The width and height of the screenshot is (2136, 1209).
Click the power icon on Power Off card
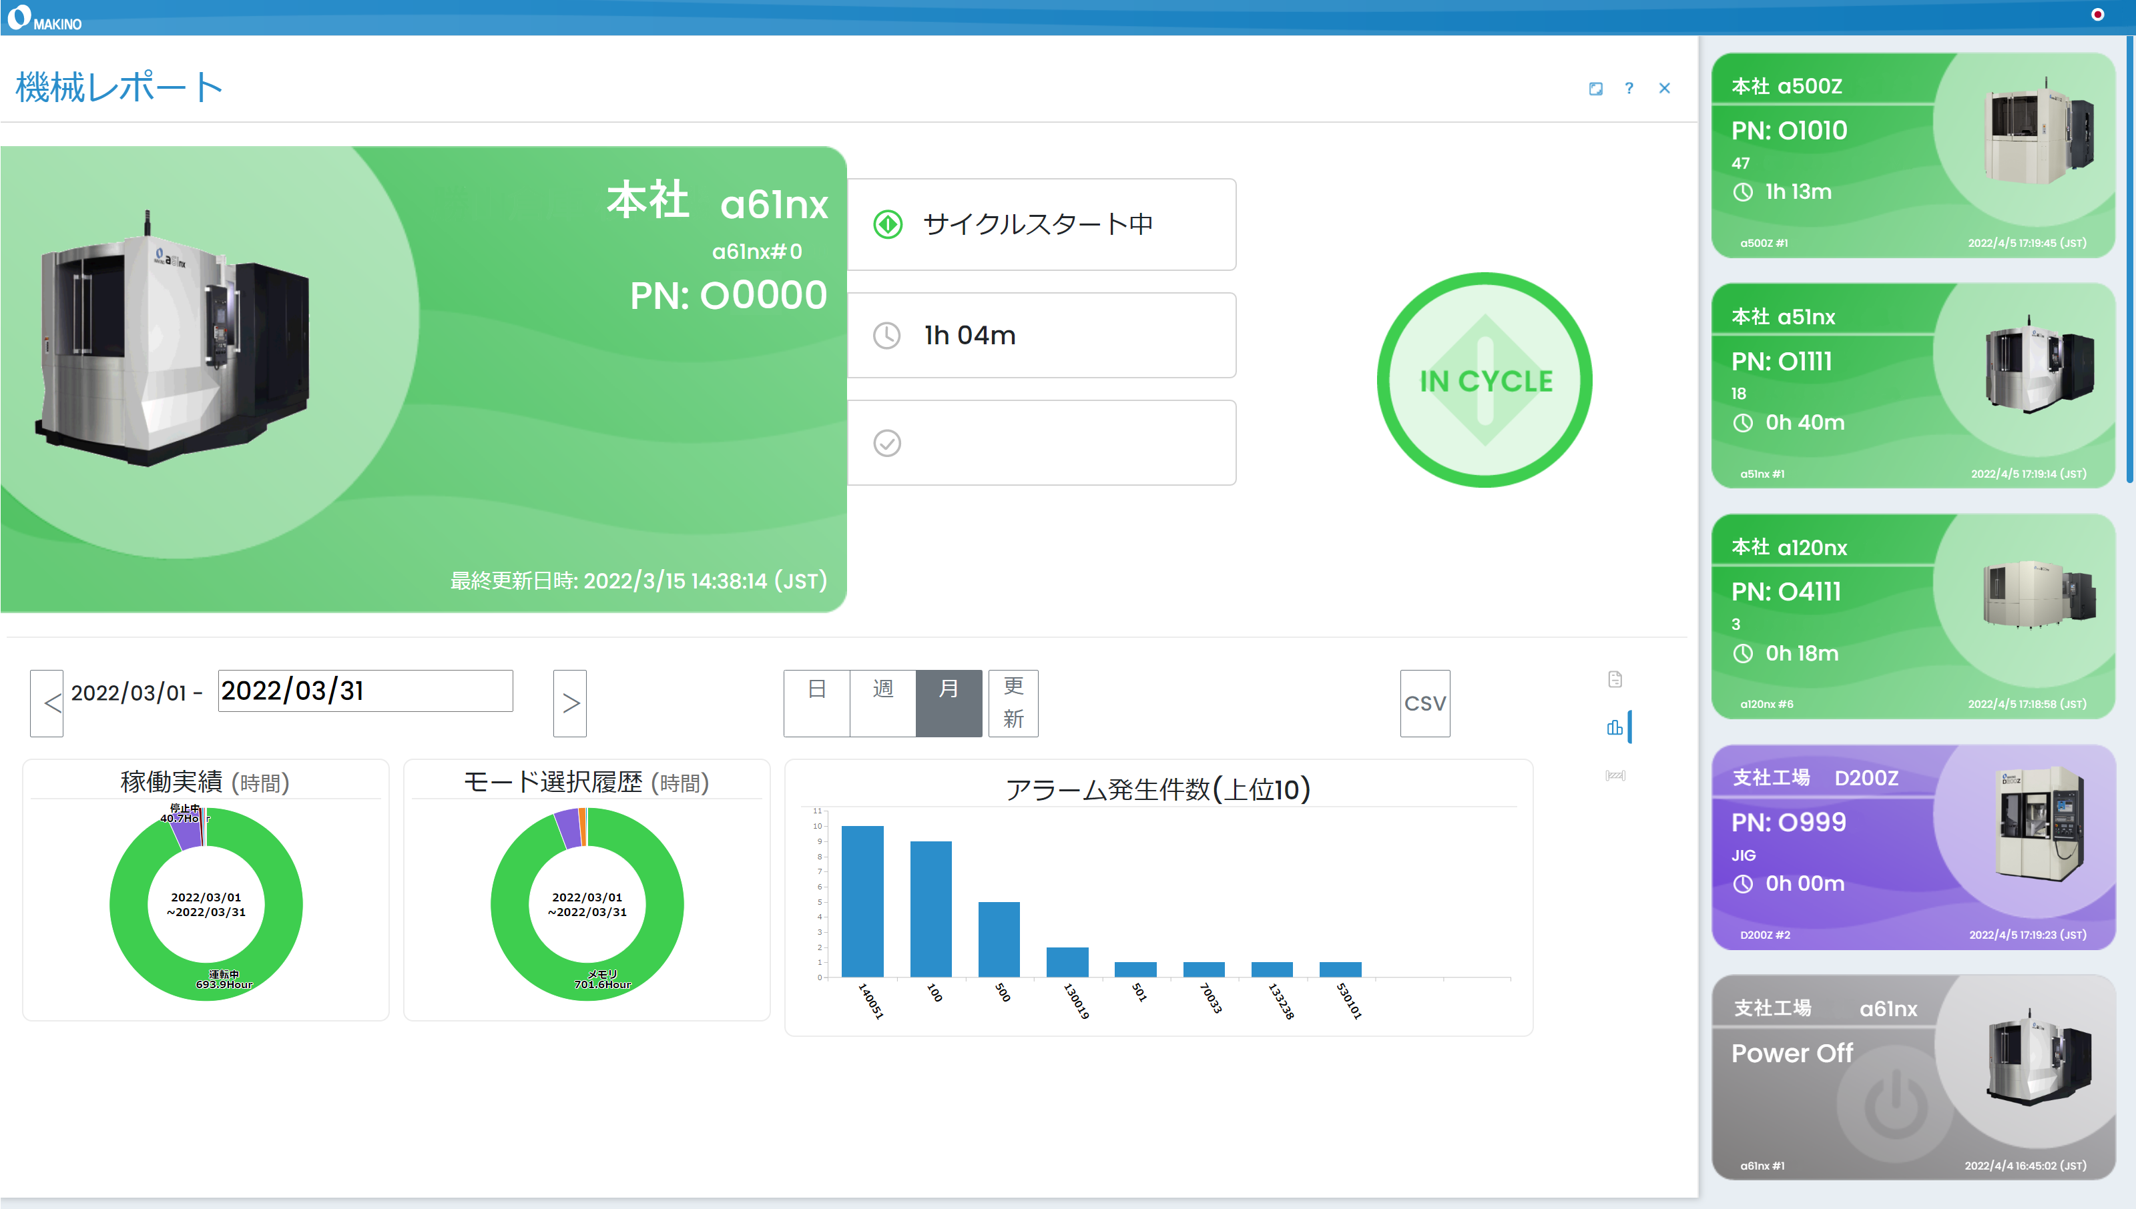1895,1105
